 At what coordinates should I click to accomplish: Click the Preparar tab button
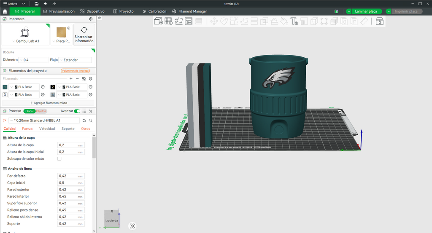[x=25, y=11]
